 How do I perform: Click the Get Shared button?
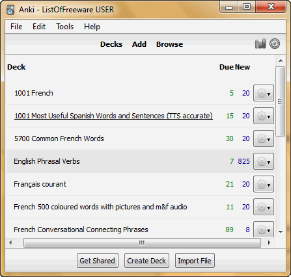(x=98, y=261)
